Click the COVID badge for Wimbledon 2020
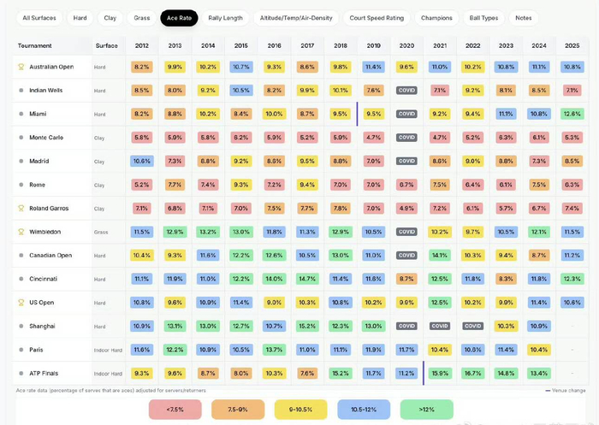 pyautogui.click(x=406, y=232)
